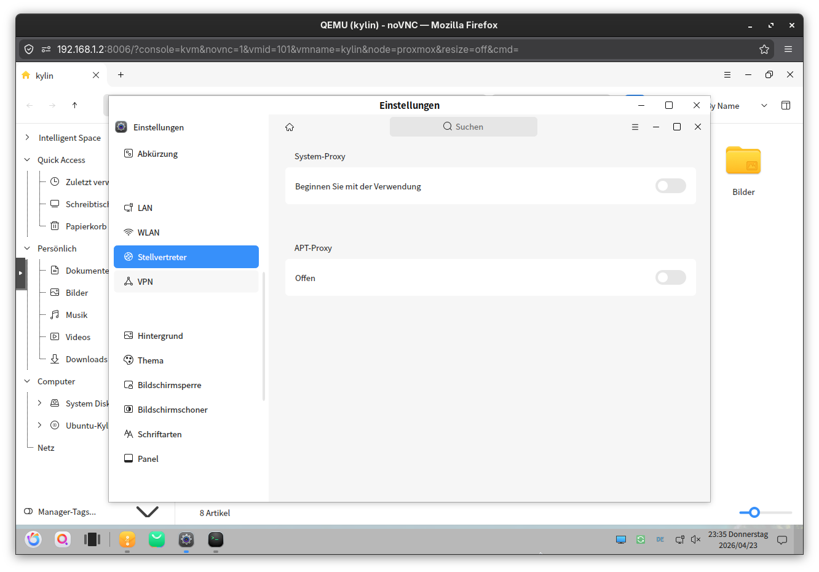Go up one directory in file manager

pyautogui.click(x=74, y=105)
